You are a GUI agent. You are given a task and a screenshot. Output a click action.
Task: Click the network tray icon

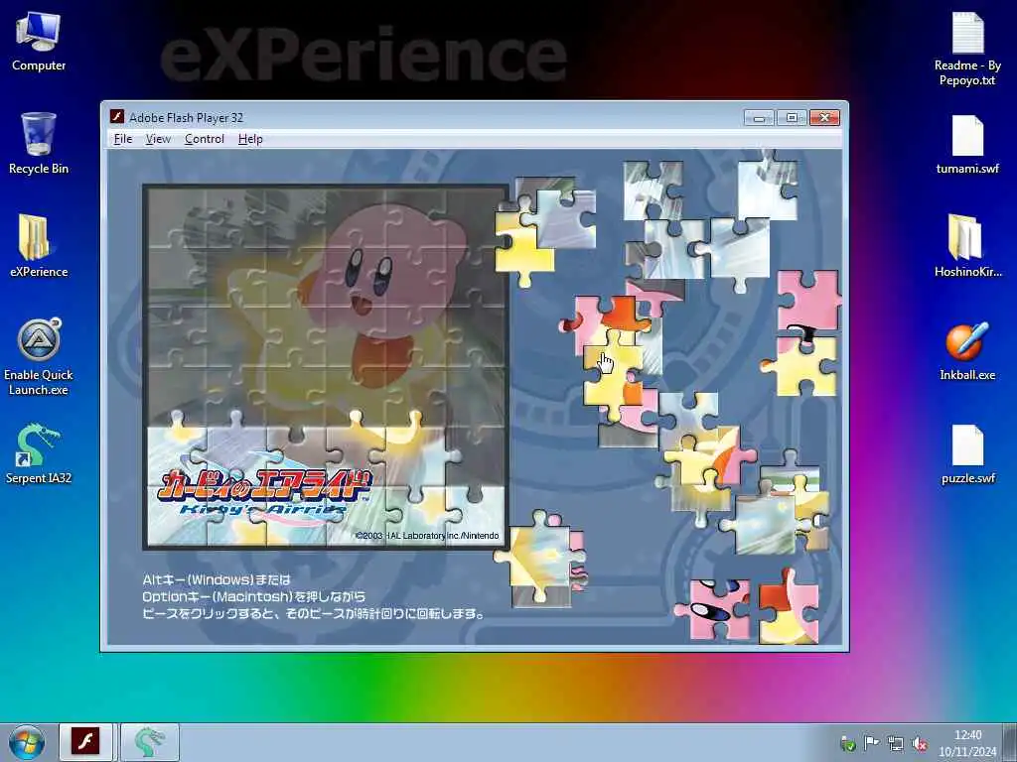(x=896, y=743)
